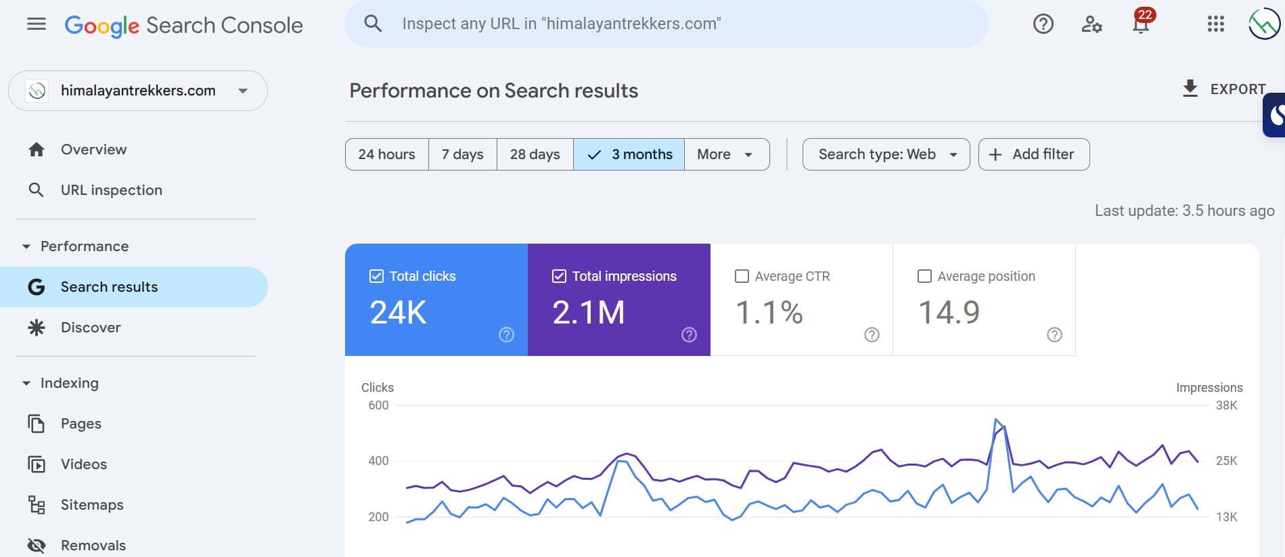This screenshot has width=1285, height=557.
Task: Open the Google apps grid
Action: click(x=1215, y=24)
